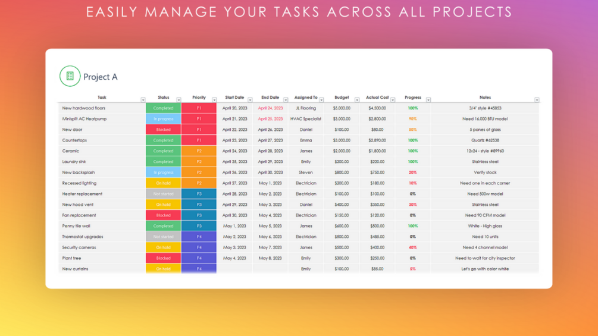The height and width of the screenshot is (336, 598).
Task: Select the P1 priority cell for Countertops
Action: tap(199, 140)
